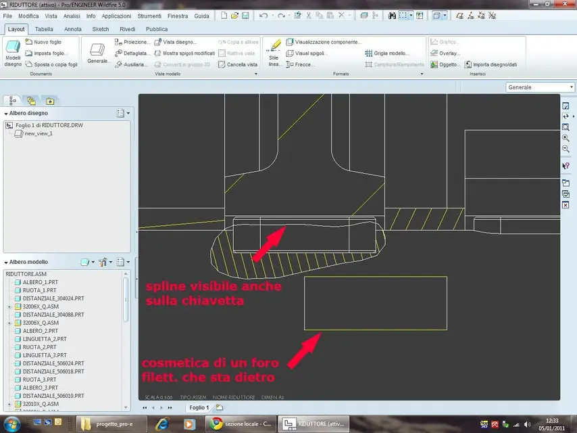Click Importa disegno/dati button

coord(491,64)
